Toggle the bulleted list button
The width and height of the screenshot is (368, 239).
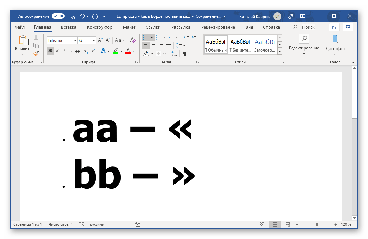146,37
